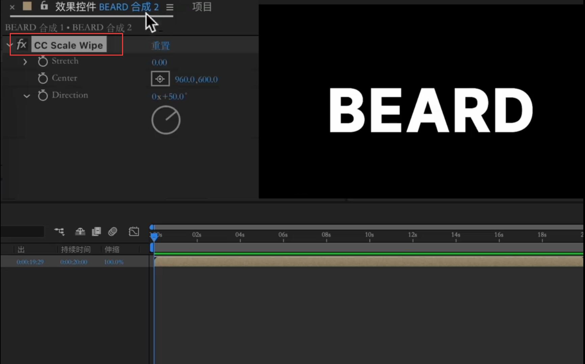The height and width of the screenshot is (364, 585).
Task: Click the Center point picker crosshair
Action: [160, 79]
